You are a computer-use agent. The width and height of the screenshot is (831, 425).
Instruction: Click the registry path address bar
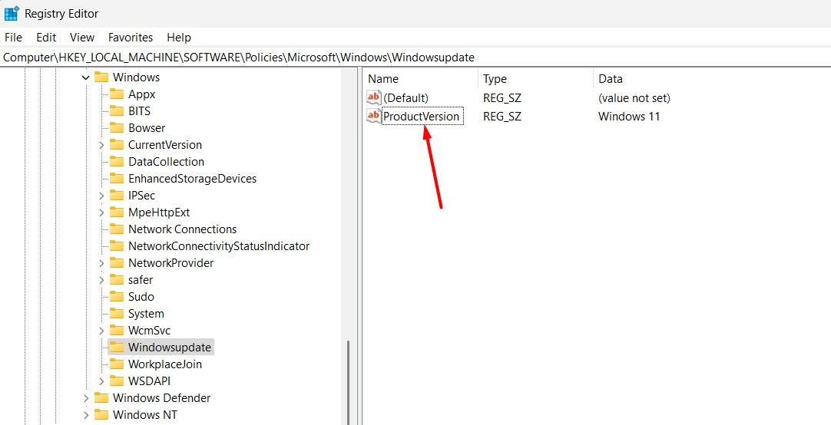(415, 58)
